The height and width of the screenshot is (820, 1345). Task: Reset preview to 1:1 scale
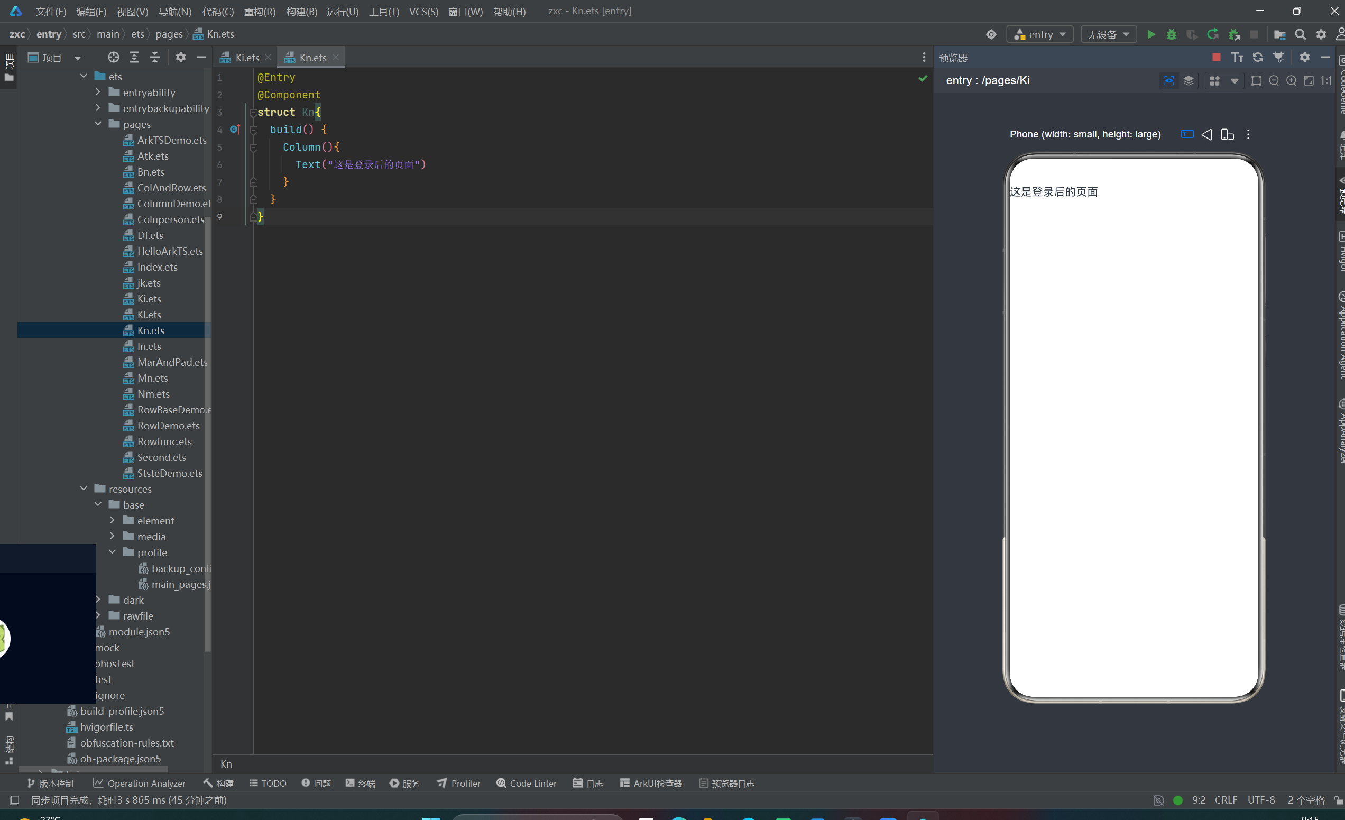(x=1326, y=81)
